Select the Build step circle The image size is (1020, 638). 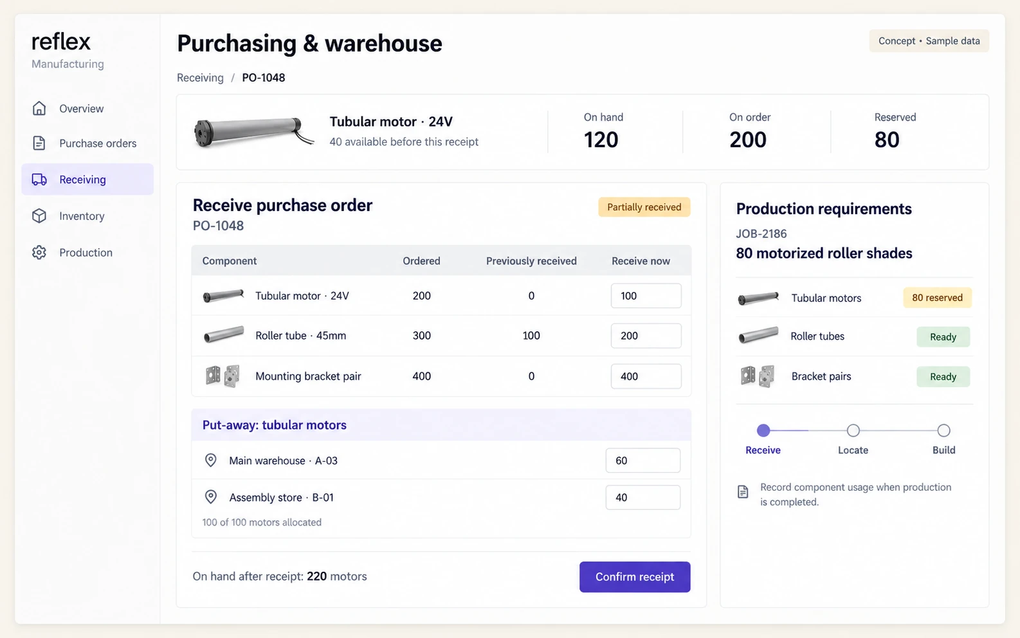click(x=943, y=430)
